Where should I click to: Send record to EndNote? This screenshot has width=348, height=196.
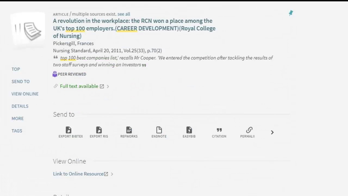[x=159, y=130]
